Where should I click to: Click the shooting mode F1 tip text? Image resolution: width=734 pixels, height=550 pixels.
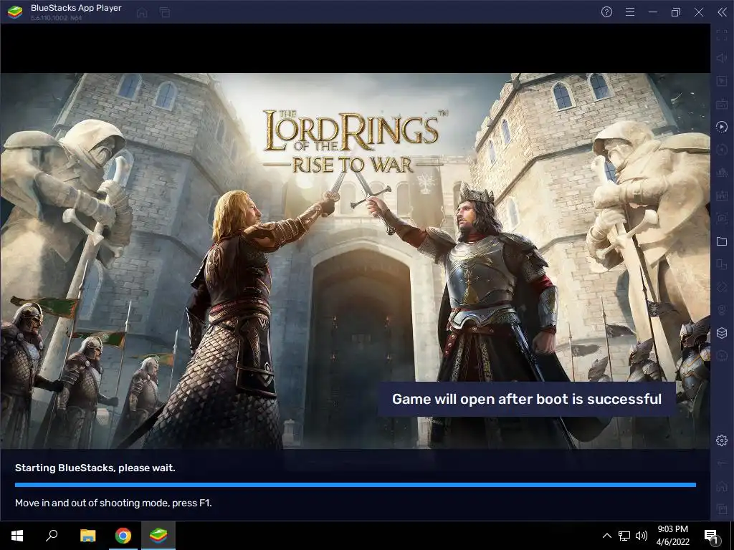point(113,503)
